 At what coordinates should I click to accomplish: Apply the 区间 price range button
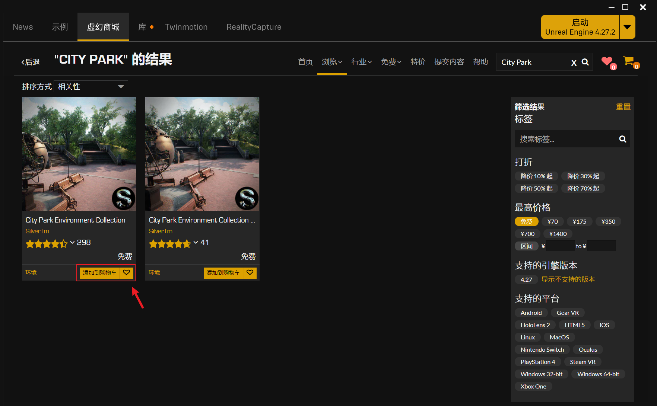click(x=527, y=246)
